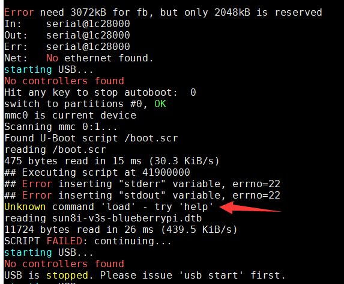Click 'reading /boot.scr' line

click(55, 150)
